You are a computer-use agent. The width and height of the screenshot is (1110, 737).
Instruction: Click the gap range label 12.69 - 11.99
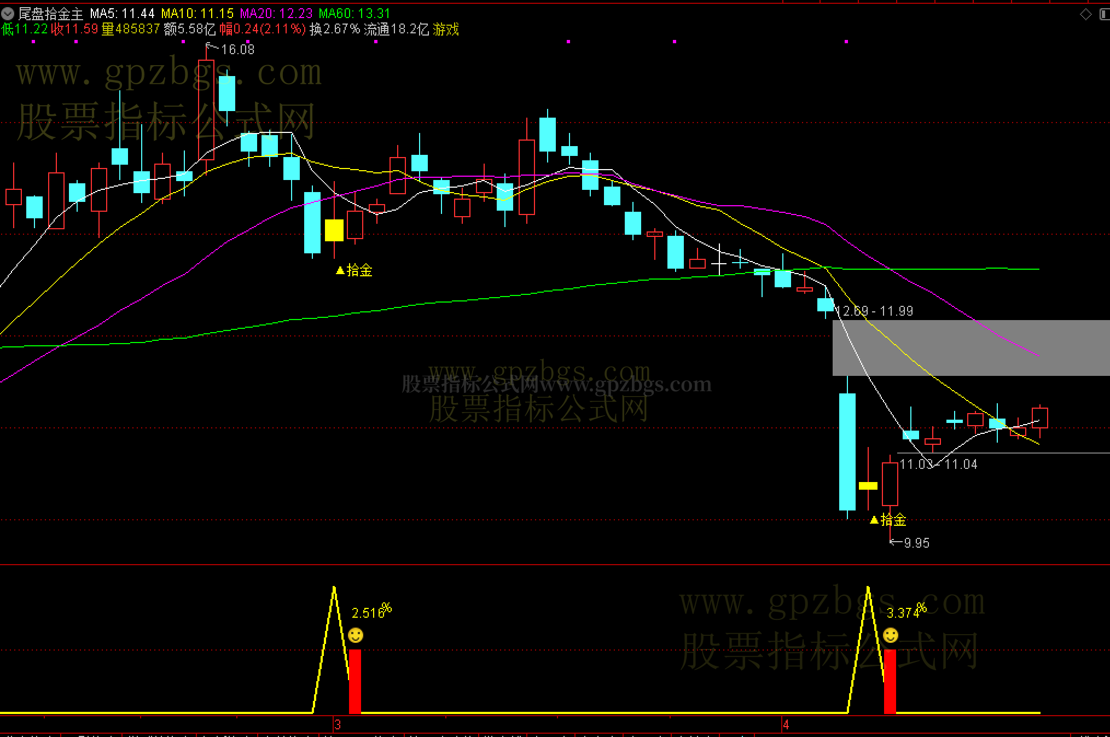[874, 311]
